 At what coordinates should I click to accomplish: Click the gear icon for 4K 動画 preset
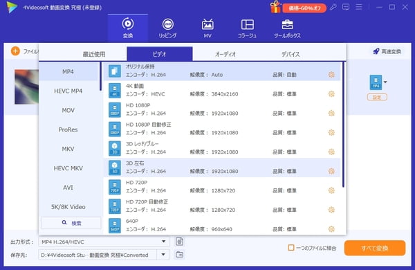coord(331,94)
